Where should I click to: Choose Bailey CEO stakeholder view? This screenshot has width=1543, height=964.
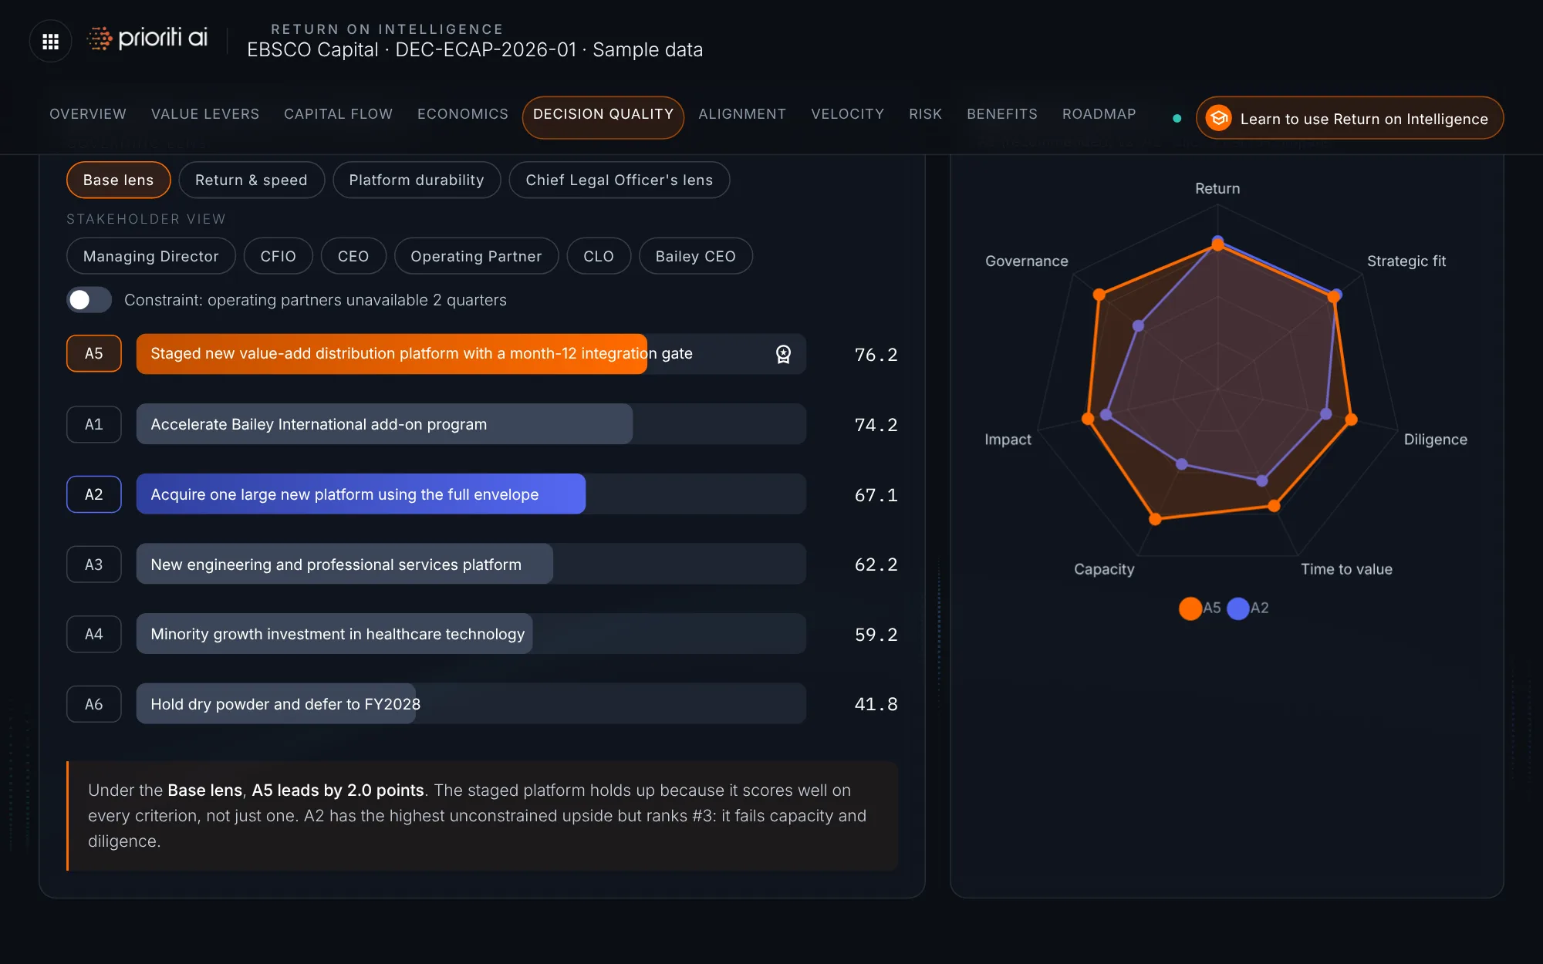(696, 256)
